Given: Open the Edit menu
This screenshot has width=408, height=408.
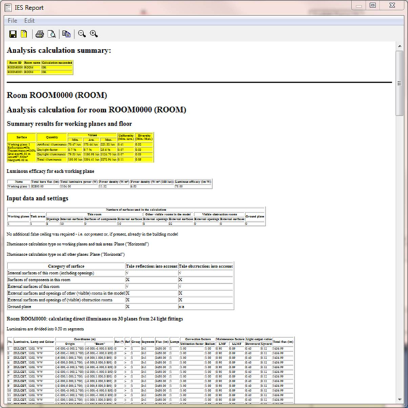Looking at the screenshot, I should pyautogui.click(x=30, y=21).
